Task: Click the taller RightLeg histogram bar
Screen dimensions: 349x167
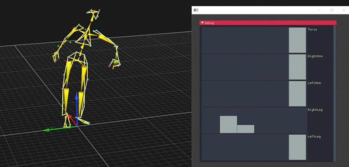Action: (228, 124)
